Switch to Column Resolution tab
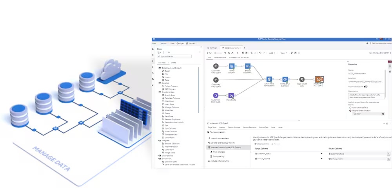Screen dimensions: 392x189 [x=250, y=127]
